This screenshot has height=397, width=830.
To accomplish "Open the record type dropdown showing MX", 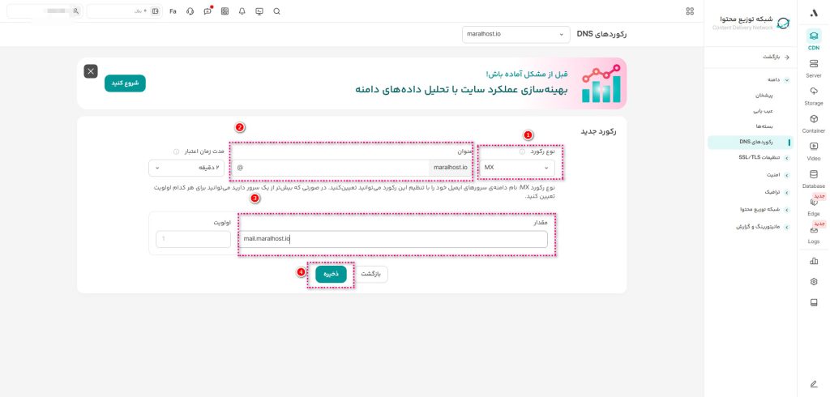I will [x=517, y=168].
